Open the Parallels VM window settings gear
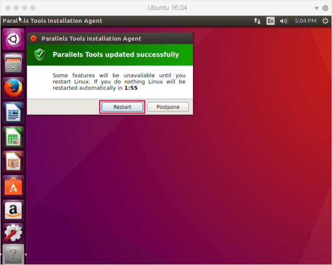Screen dimensions: 332x265 pyautogui.click(x=325, y=8)
